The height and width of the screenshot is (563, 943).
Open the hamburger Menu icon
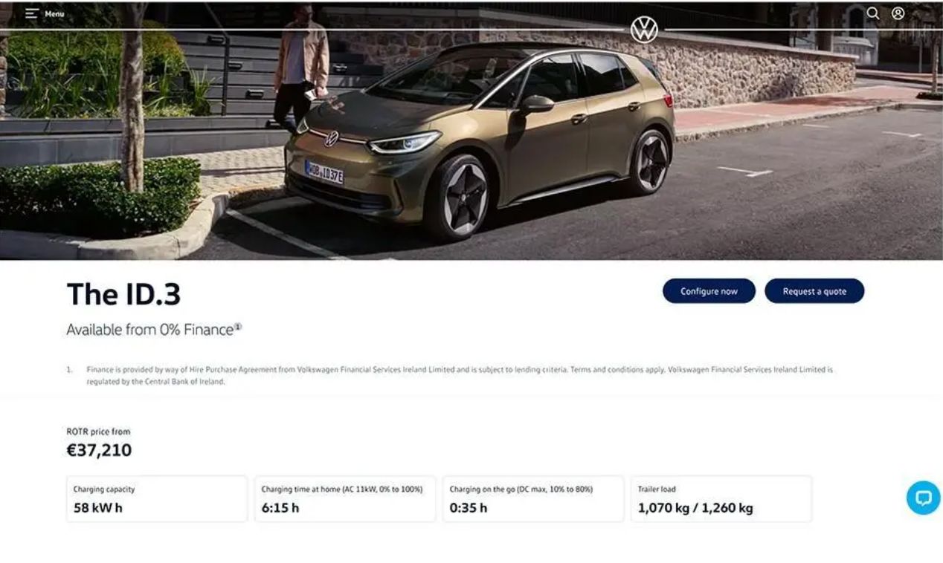point(32,13)
